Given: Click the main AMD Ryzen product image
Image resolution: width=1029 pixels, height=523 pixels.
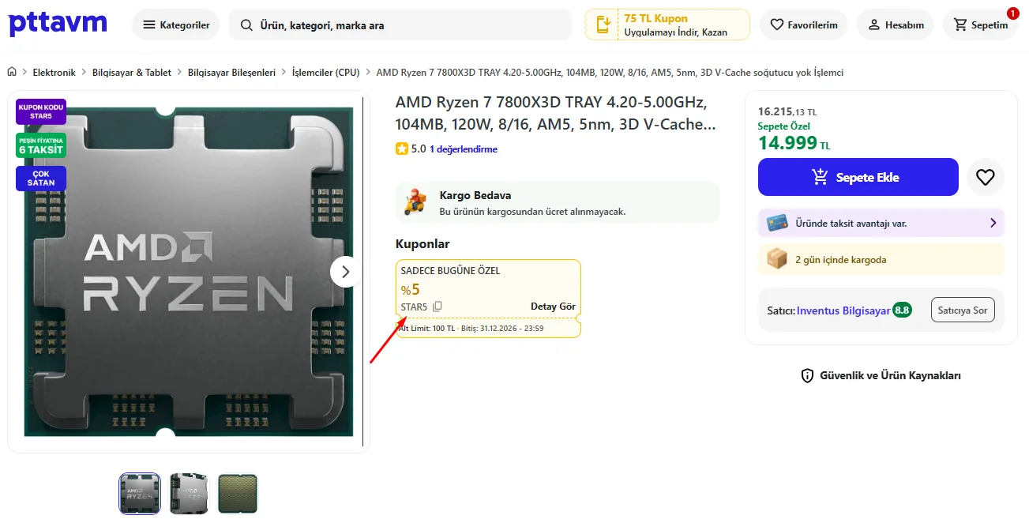Looking at the screenshot, I should click(x=188, y=272).
